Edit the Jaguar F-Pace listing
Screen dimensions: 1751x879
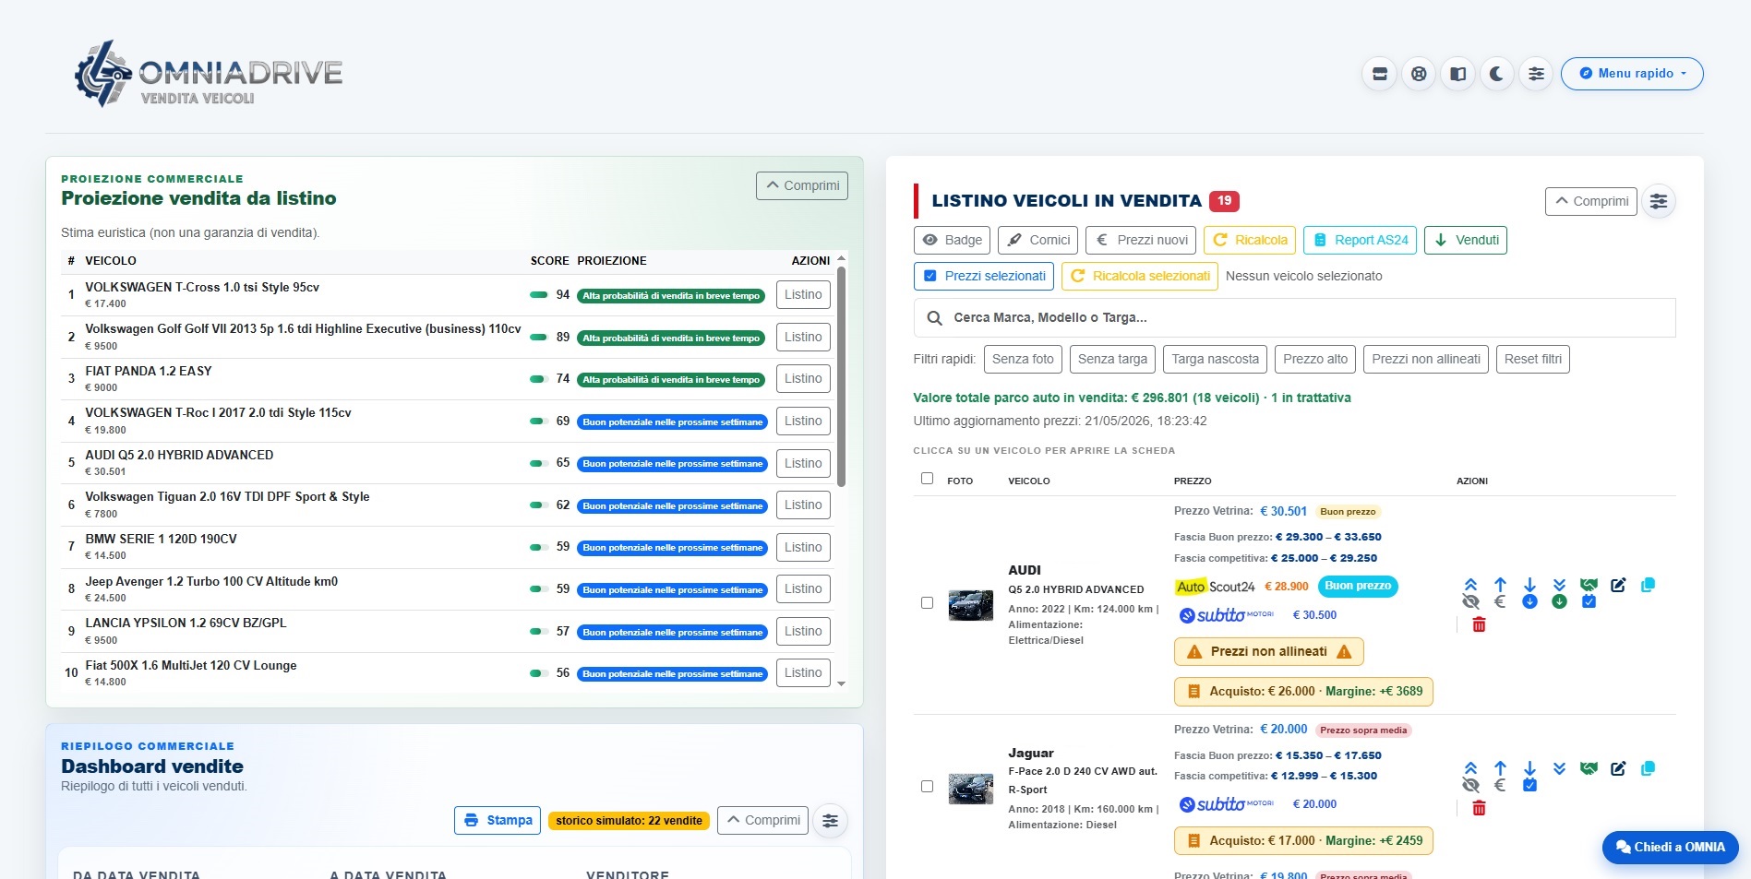[x=1618, y=768]
